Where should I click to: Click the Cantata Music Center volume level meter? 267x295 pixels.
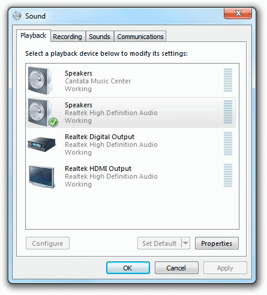point(228,80)
